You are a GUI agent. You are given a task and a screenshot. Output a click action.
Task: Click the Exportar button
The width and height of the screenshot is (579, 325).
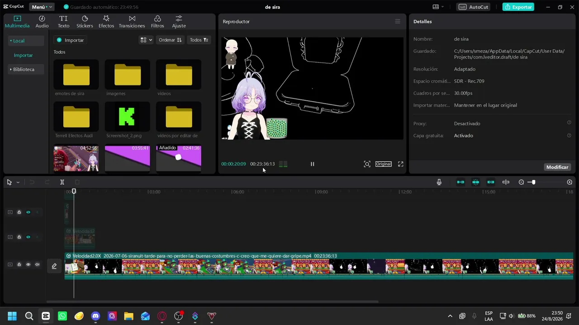518,7
